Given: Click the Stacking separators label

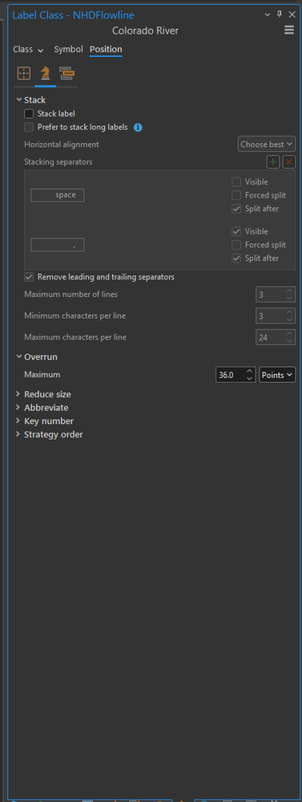Looking at the screenshot, I should pyautogui.click(x=58, y=161).
